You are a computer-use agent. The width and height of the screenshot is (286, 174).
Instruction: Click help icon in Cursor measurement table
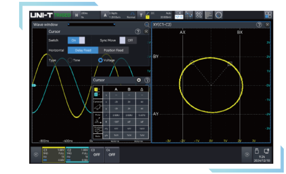[x=147, y=80]
